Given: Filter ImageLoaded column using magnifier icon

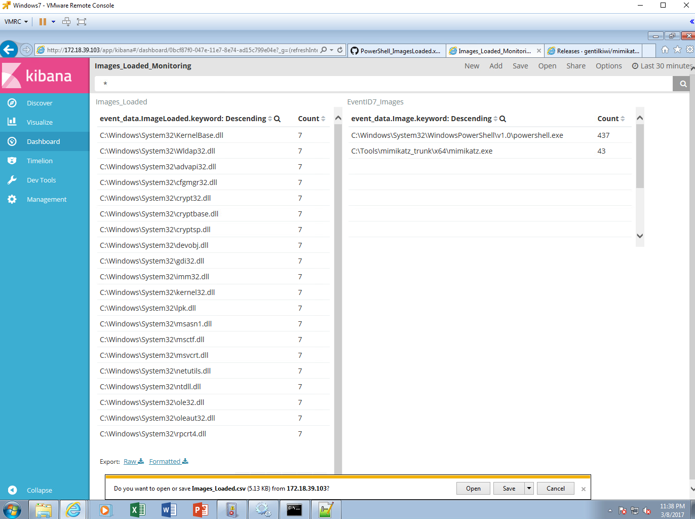Looking at the screenshot, I should [x=277, y=119].
